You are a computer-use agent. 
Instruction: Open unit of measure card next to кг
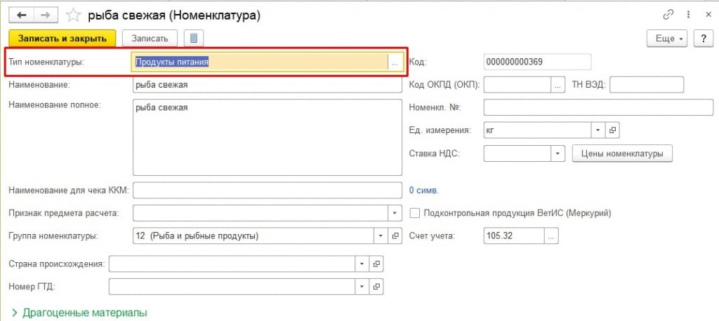point(612,130)
